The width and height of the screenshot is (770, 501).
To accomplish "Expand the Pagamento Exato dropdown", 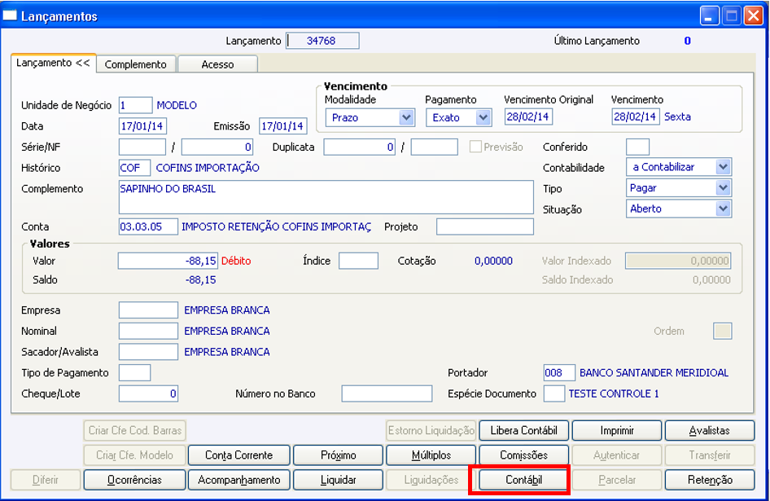I will [x=483, y=117].
